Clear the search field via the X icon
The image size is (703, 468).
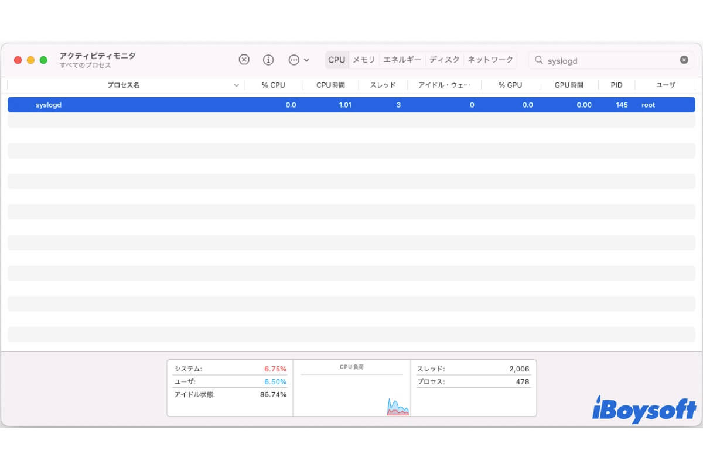click(683, 60)
